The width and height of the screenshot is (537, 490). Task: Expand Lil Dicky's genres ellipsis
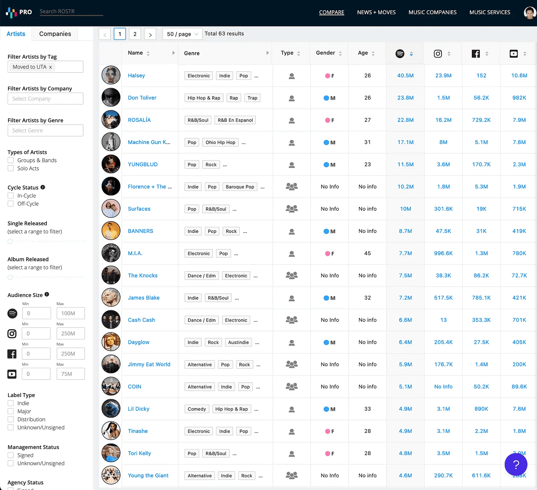[x=256, y=409]
